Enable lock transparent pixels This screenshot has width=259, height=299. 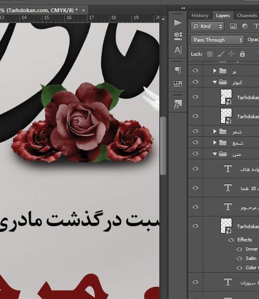pyautogui.click(x=210, y=54)
